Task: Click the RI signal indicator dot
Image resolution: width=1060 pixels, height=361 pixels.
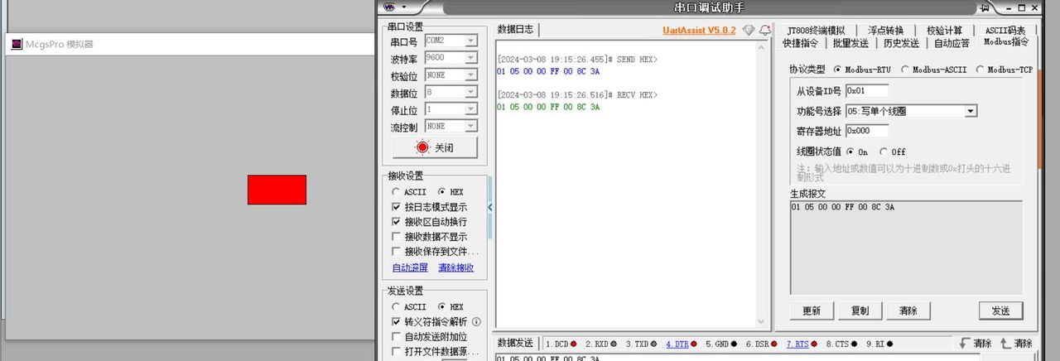Action: [889, 344]
